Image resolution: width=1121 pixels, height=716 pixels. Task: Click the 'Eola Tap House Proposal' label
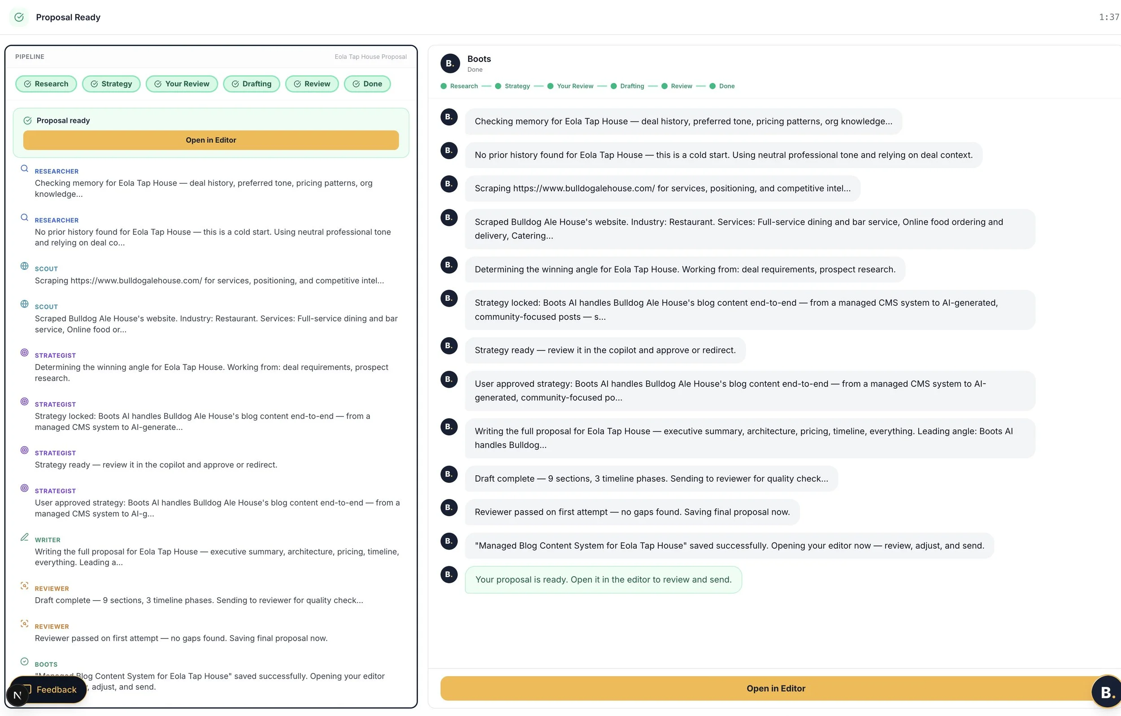[x=370, y=57]
